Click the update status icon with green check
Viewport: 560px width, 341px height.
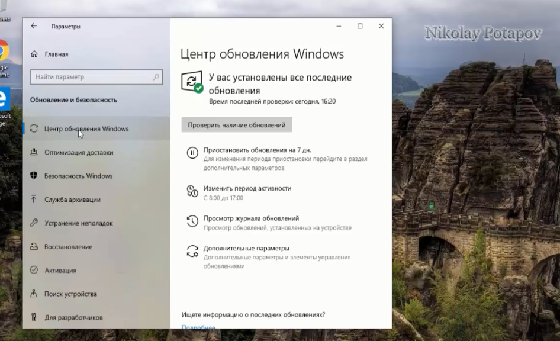coord(192,82)
